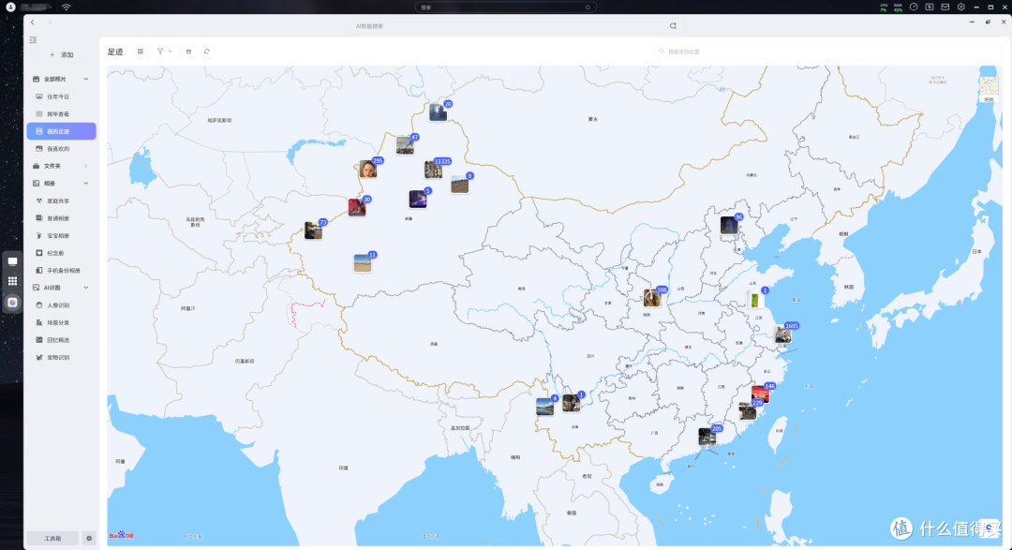Click AI search icon in the top bar
1012x550 pixels.
[x=673, y=26]
